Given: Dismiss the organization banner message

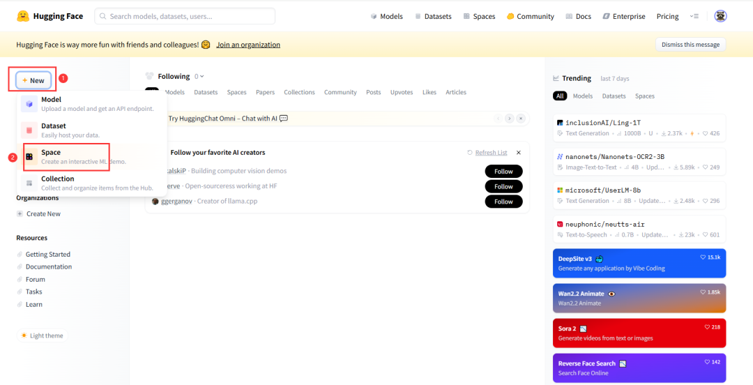Looking at the screenshot, I should 690,45.
